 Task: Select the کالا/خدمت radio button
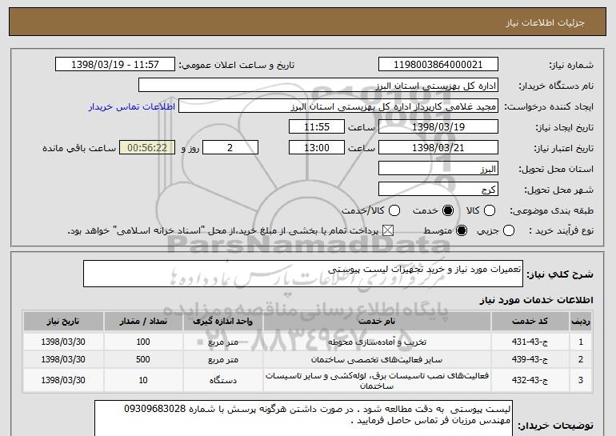point(394,210)
